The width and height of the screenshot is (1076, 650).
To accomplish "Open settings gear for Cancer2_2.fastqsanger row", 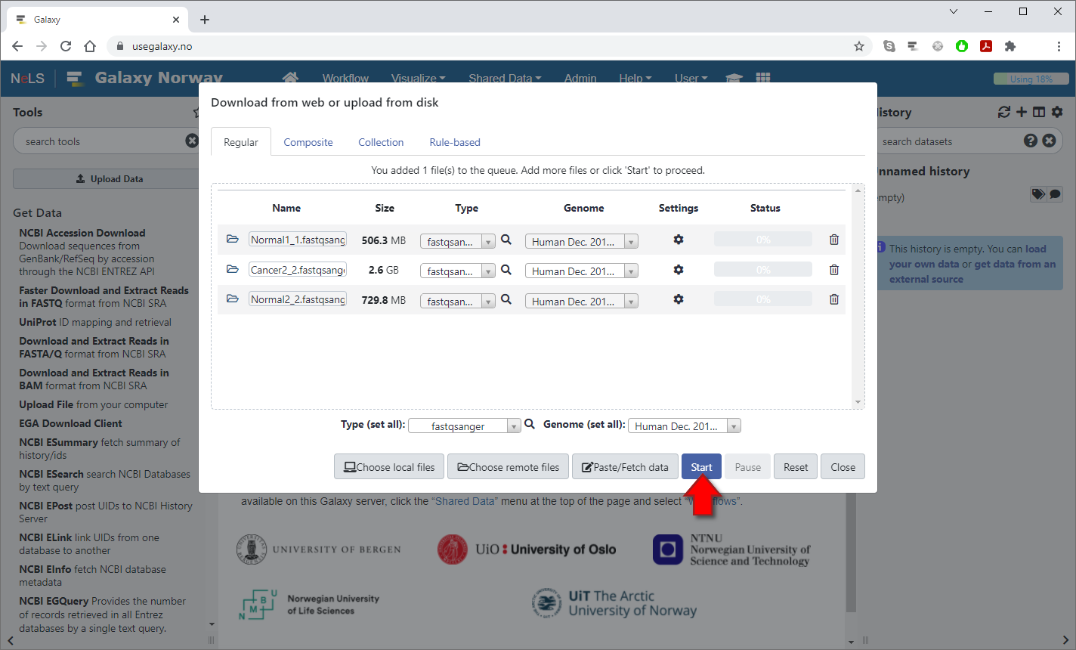I will [x=679, y=270].
